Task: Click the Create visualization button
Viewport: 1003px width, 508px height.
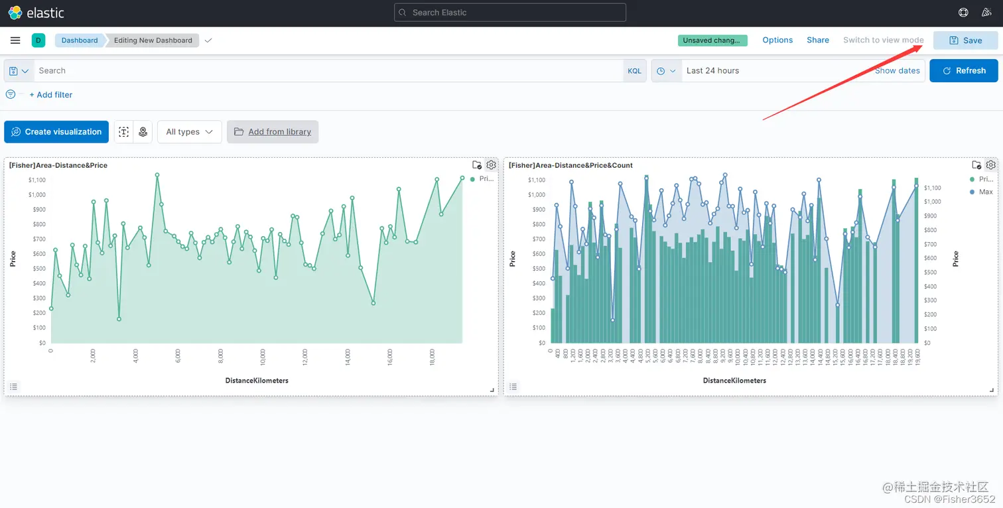Action: [56, 132]
